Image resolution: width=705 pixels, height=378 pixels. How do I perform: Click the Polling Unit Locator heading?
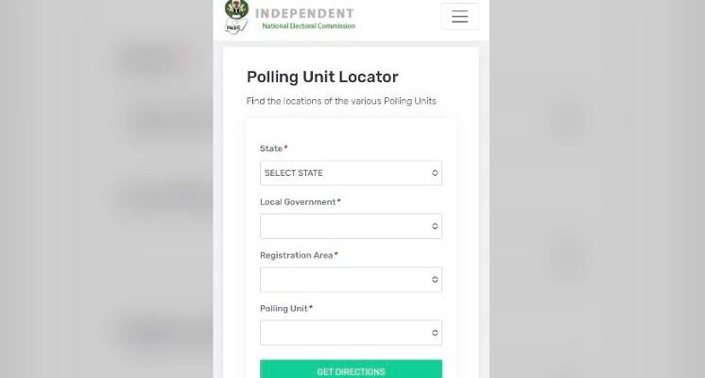(322, 77)
